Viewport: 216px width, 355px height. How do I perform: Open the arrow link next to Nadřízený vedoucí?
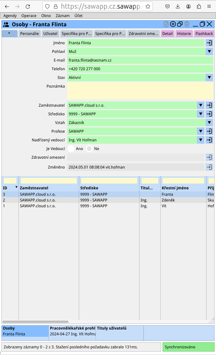[x=209, y=140]
